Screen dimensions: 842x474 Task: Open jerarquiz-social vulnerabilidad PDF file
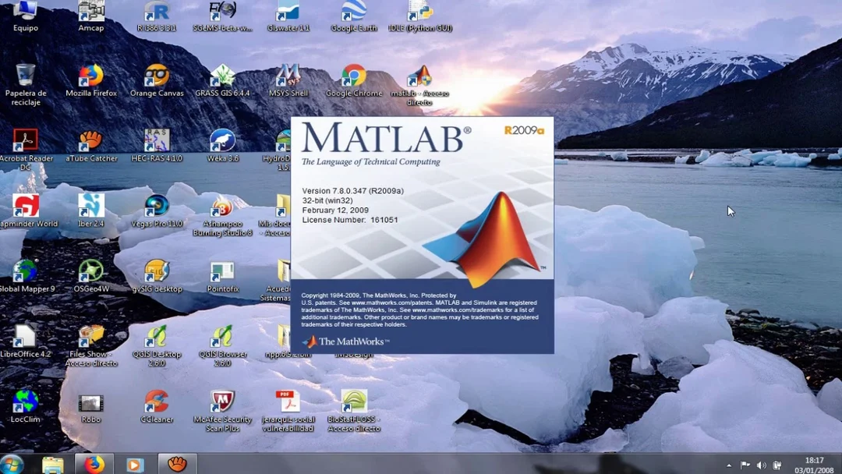[x=288, y=411]
